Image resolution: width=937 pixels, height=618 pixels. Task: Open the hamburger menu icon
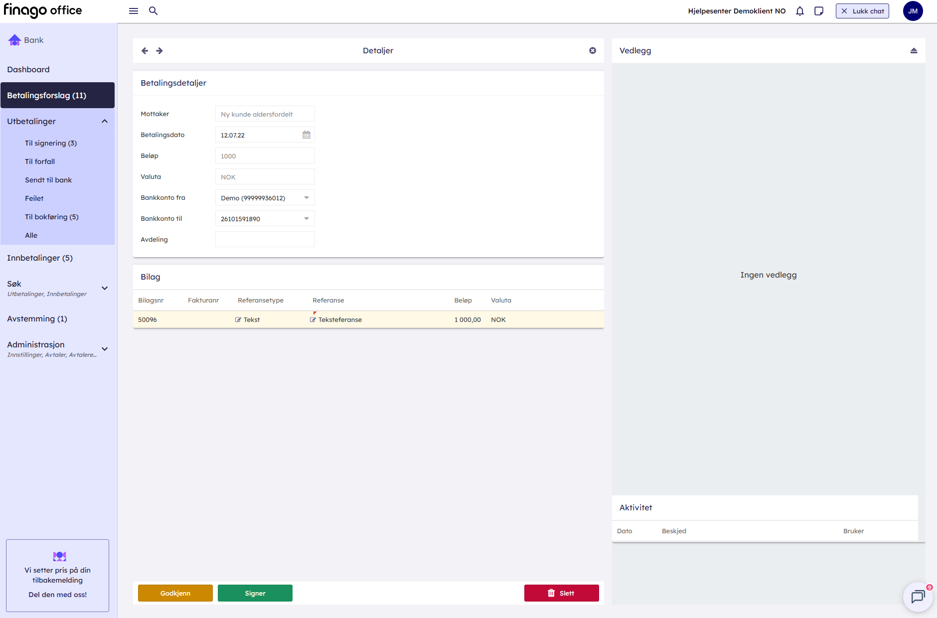click(x=134, y=11)
